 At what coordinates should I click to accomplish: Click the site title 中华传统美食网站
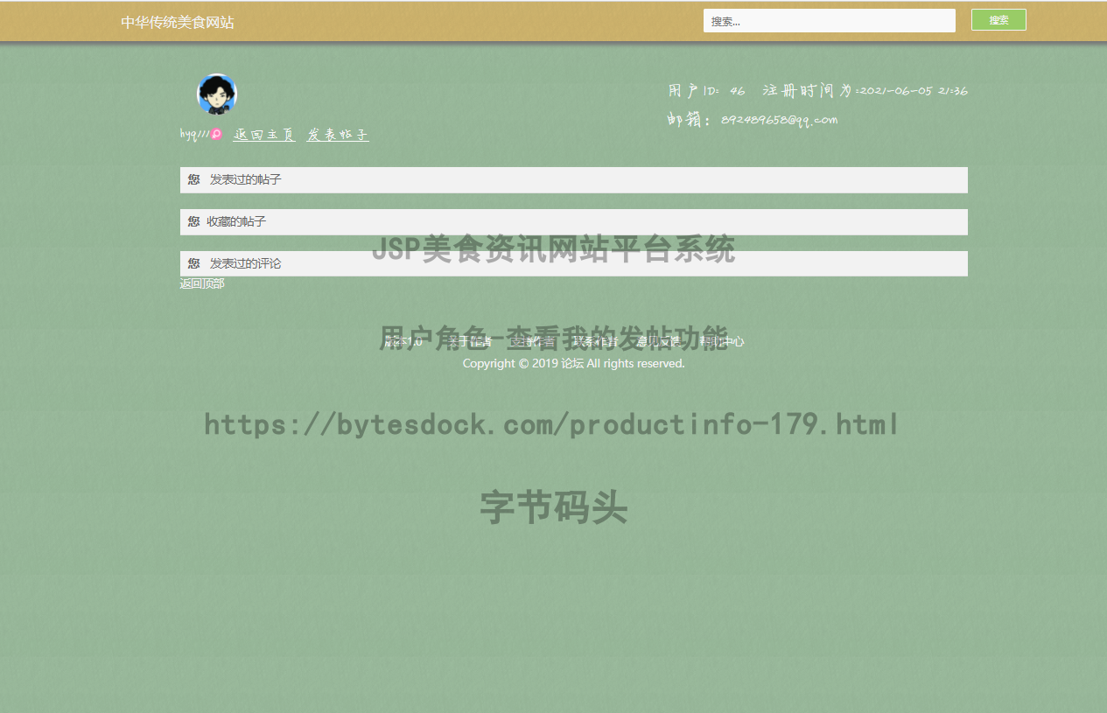[179, 21]
